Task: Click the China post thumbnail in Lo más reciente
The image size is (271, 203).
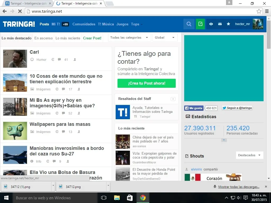Action: pos(123,142)
